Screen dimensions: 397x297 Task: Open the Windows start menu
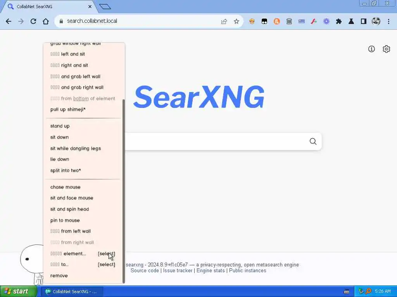pyautogui.click(x=18, y=292)
